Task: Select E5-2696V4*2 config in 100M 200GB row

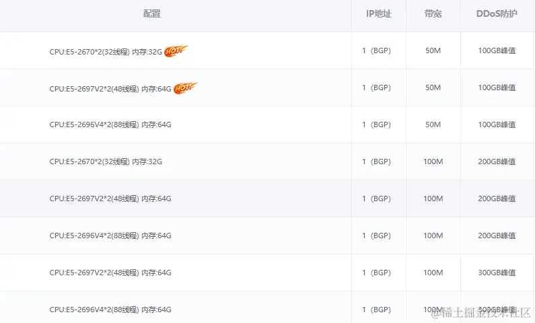Action: tap(110, 236)
